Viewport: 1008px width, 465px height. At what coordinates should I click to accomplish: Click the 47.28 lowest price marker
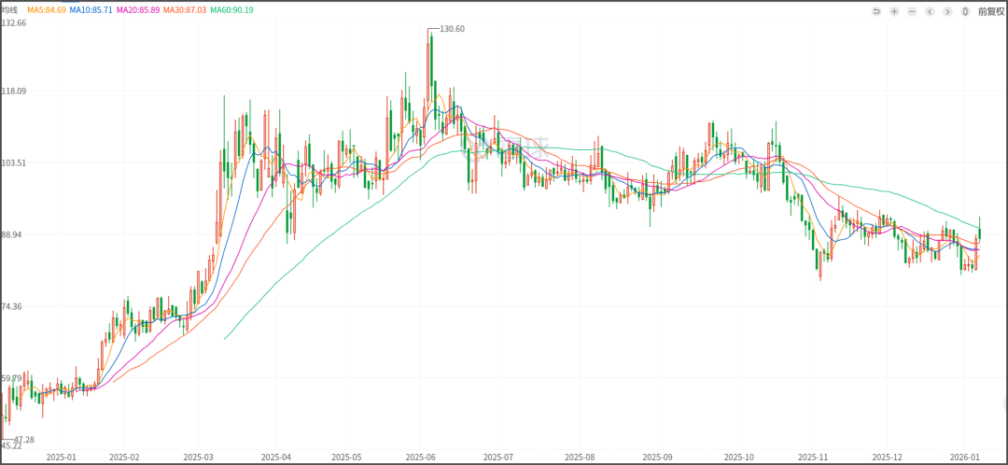click(x=23, y=439)
